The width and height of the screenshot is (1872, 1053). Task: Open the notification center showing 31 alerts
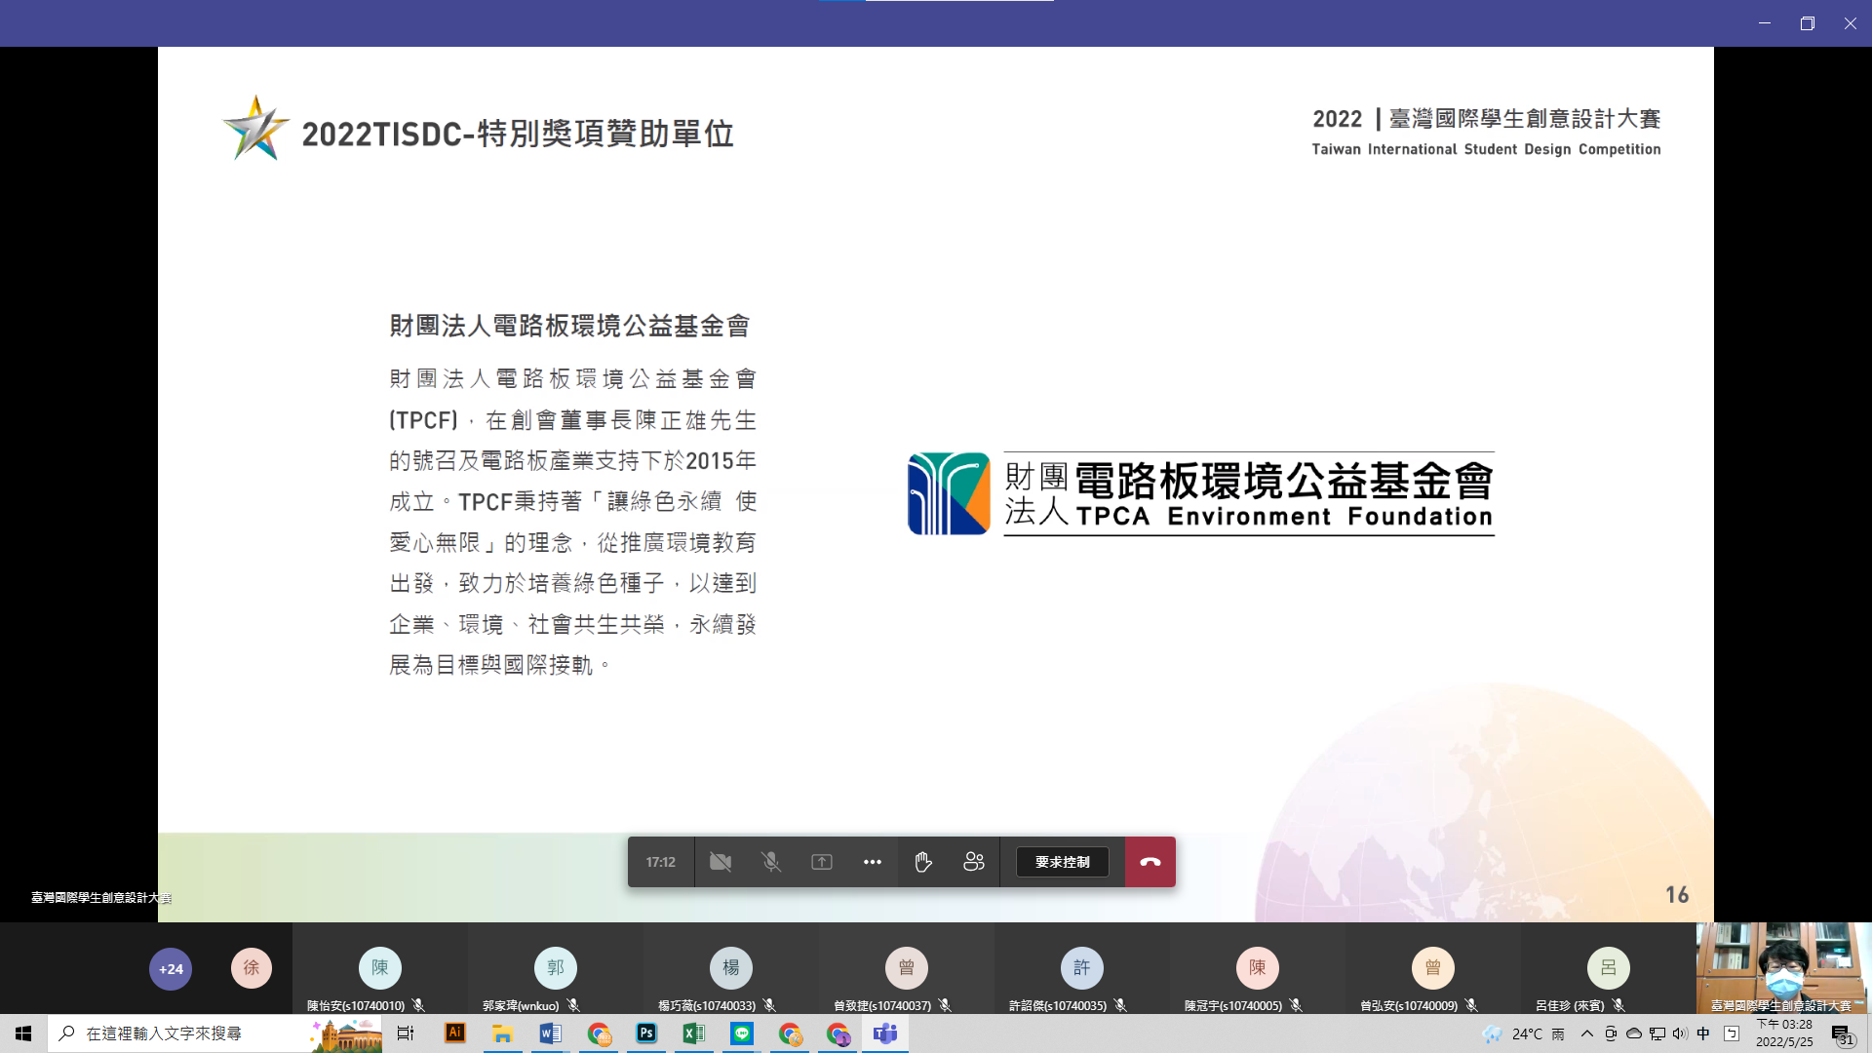click(1843, 1034)
